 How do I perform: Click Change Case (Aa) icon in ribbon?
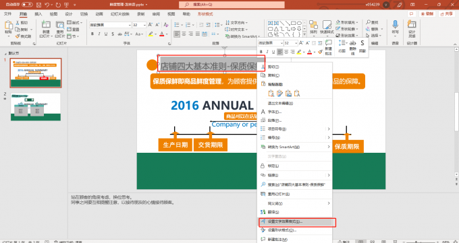(x=139, y=34)
